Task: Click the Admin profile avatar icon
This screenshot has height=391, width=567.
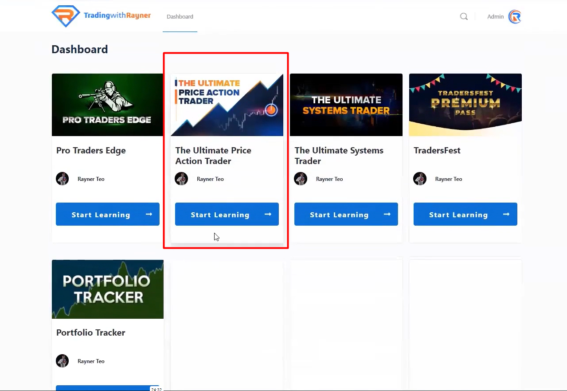Action: coord(515,17)
